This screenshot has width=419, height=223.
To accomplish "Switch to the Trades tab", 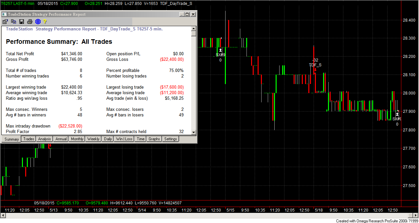I will point(29,139).
